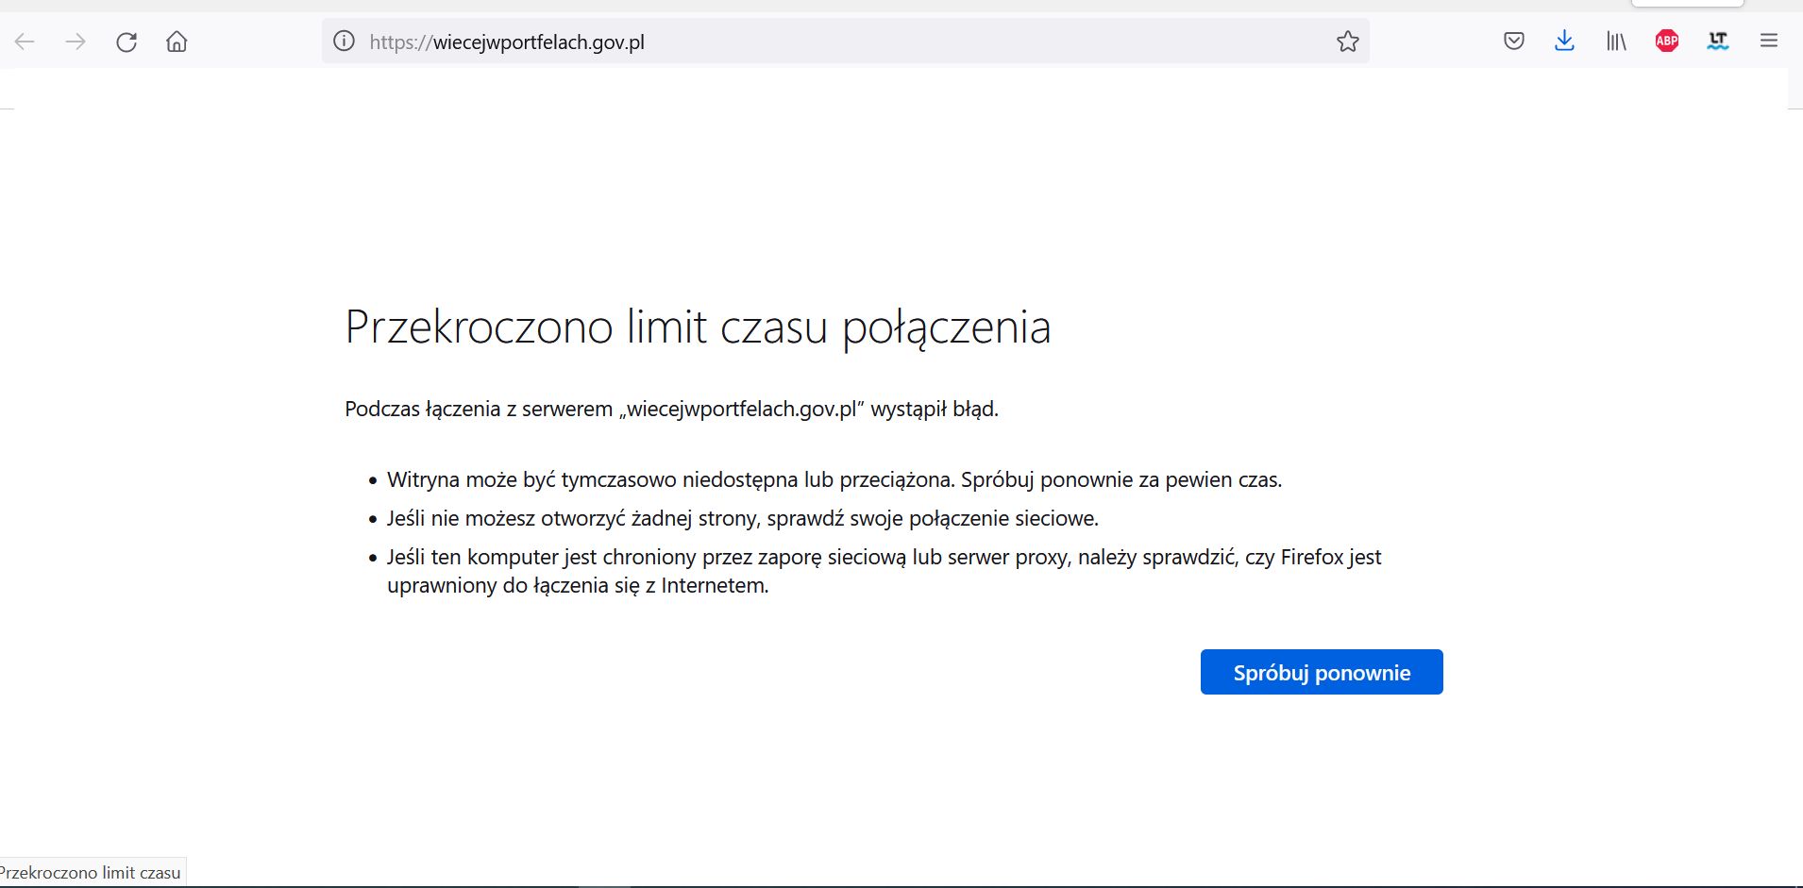Open the Firefox home page
Screen dimensions: 1803x888
pos(176,41)
